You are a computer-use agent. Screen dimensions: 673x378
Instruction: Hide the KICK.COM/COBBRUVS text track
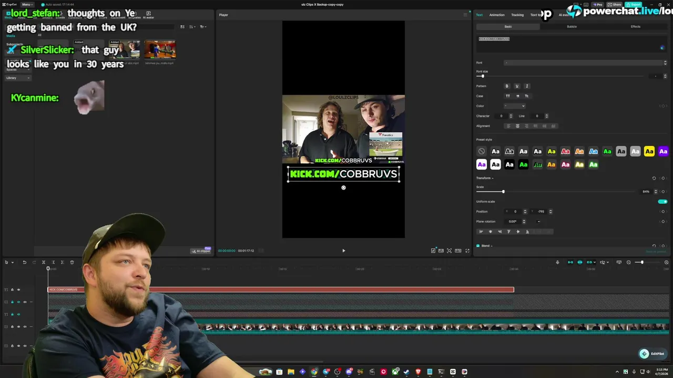18,290
